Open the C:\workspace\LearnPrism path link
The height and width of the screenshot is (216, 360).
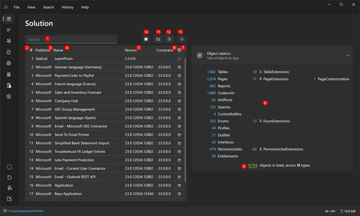26,211
